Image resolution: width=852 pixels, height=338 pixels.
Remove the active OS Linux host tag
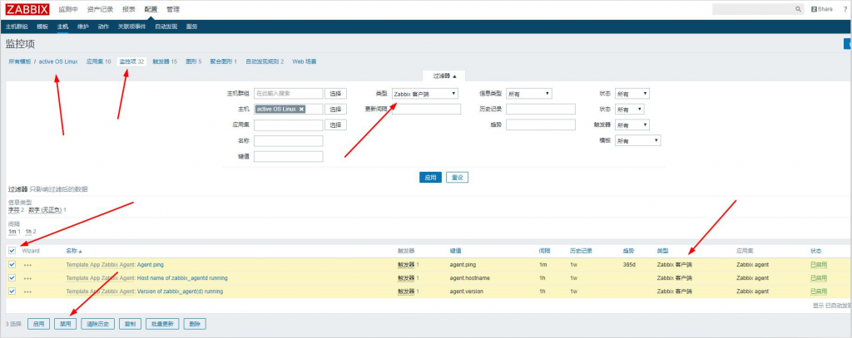click(x=301, y=109)
